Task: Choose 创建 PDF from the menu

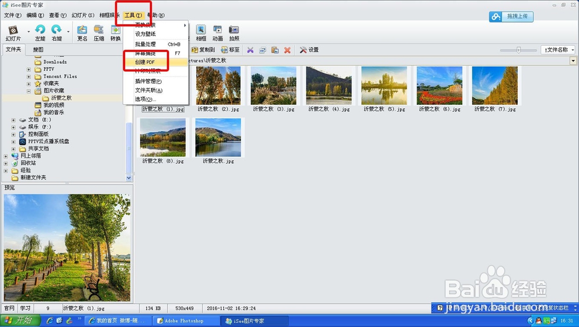Action: click(x=156, y=62)
